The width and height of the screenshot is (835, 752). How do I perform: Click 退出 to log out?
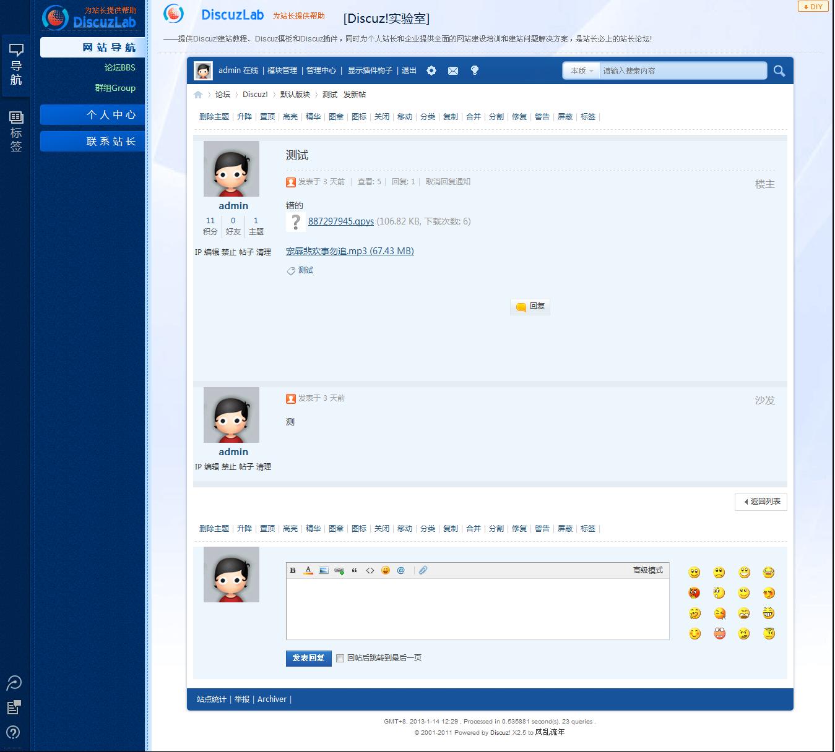click(409, 70)
